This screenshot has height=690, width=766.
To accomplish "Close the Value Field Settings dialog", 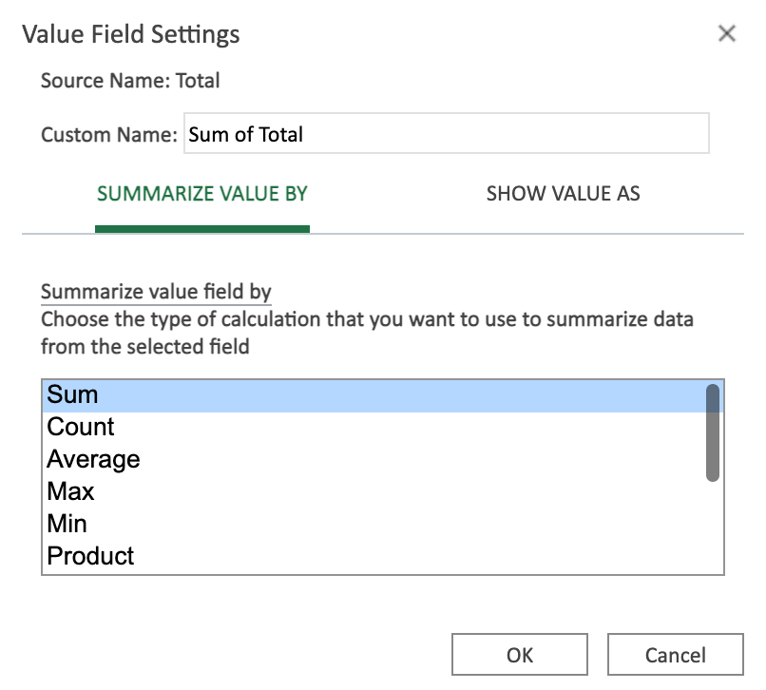I will click(727, 33).
